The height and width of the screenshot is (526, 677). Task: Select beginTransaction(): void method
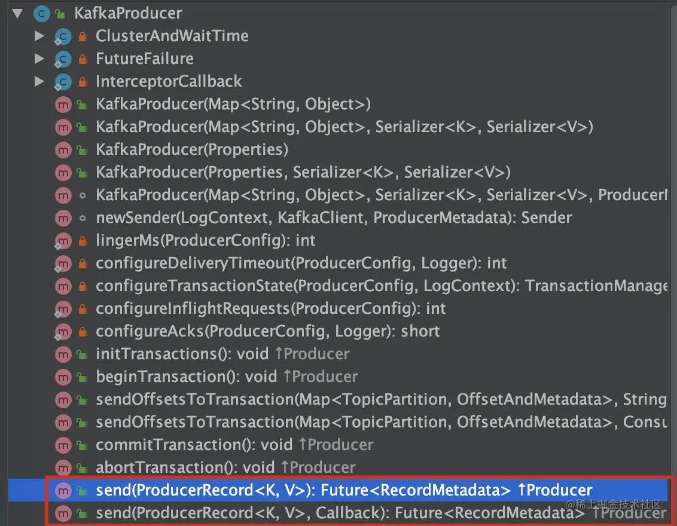227,377
